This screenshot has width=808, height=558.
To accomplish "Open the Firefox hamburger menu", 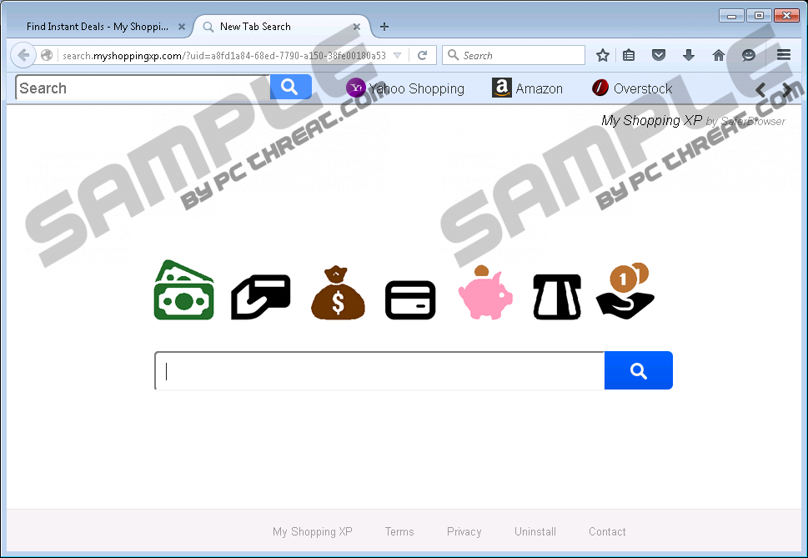I will point(784,55).
